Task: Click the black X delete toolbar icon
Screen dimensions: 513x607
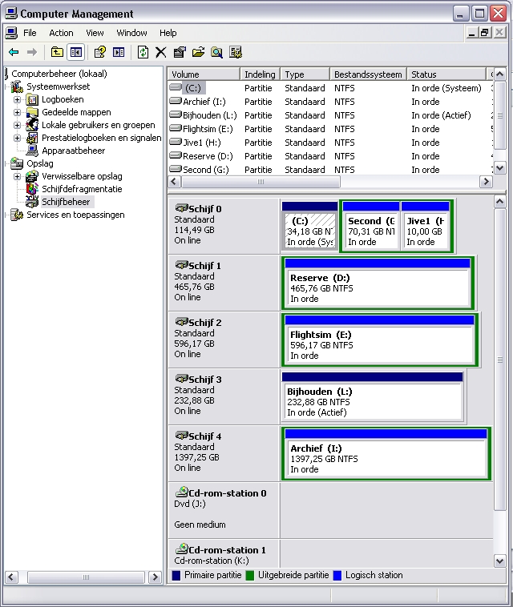Action: [x=161, y=52]
